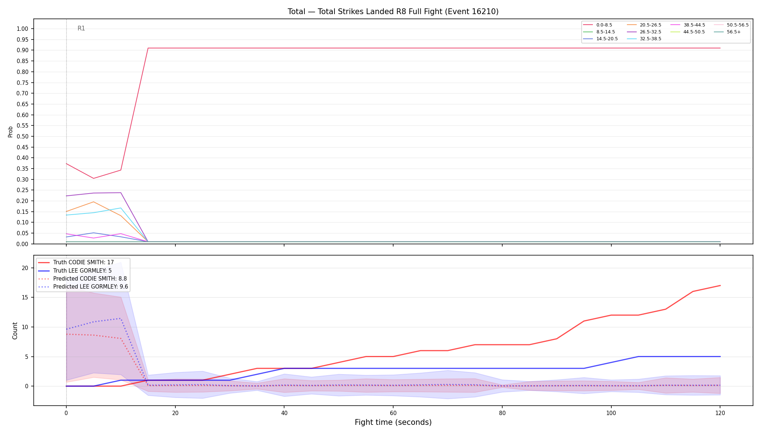Viewport: 761px width, 435px height.
Task: Click the 0.35 tick on Prob axis
Action: tap(22, 169)
